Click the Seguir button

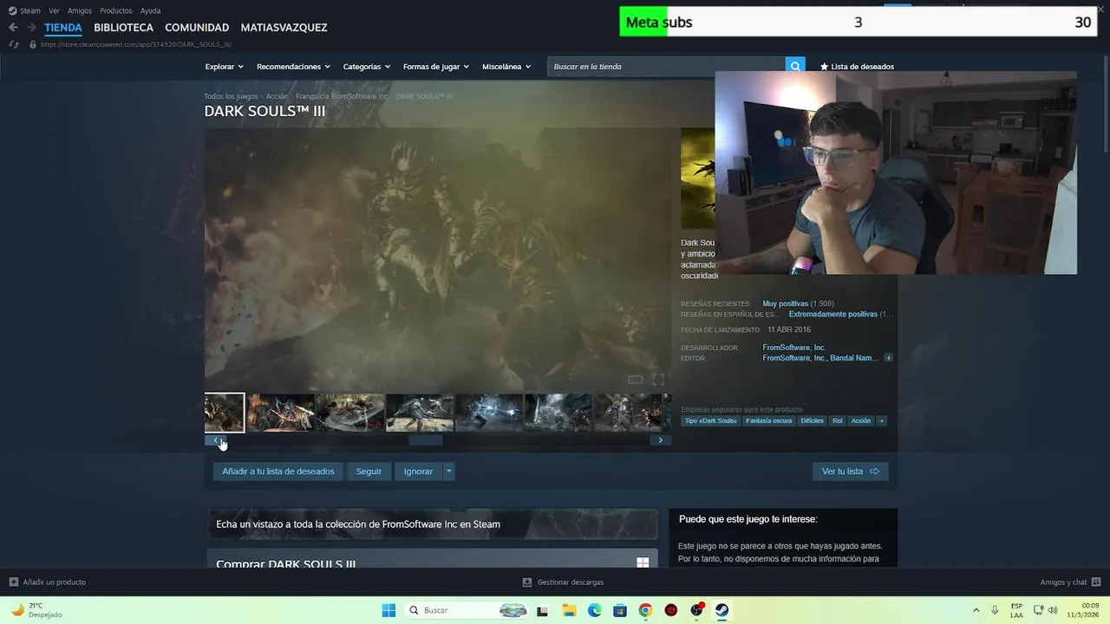pos(369,471)
